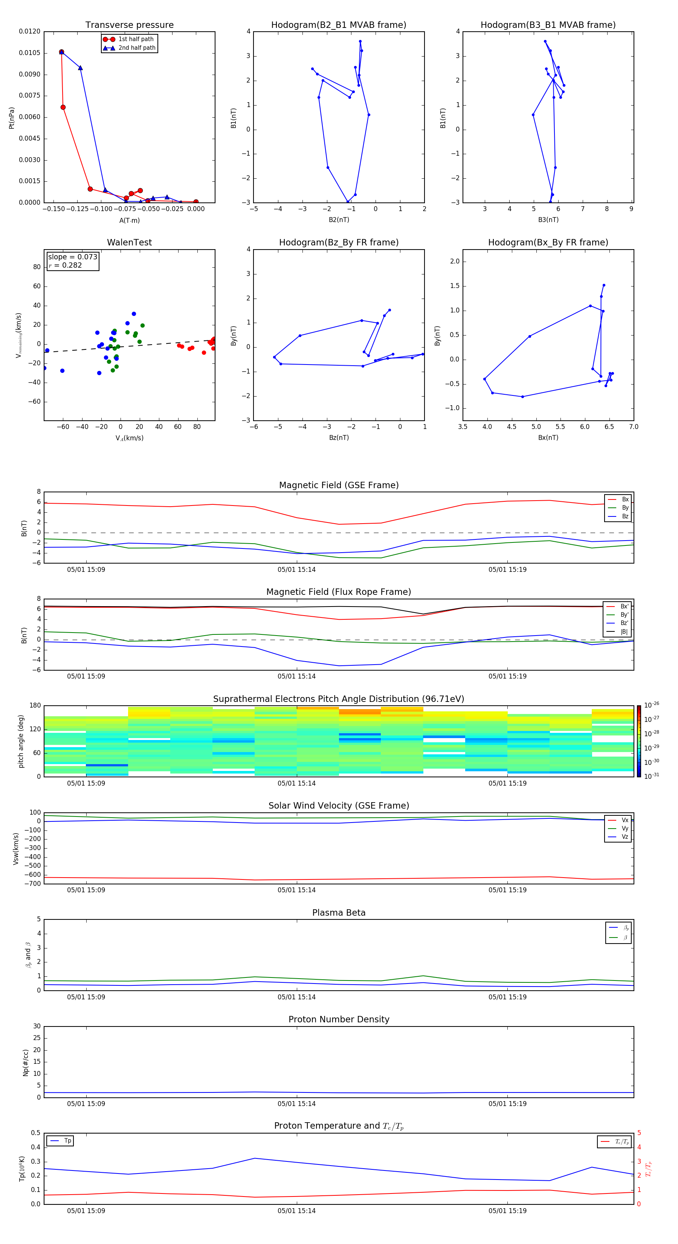Click the "Vsw(km/s)" y-axis label
The height and width of the screenshot is (1244, 678).
point(16,849)
